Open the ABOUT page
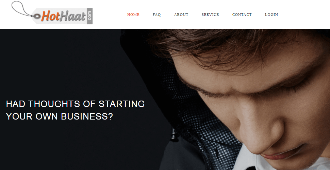Viewport: 330px width, 170px height. pyautogui.click(x=181, y=15)
